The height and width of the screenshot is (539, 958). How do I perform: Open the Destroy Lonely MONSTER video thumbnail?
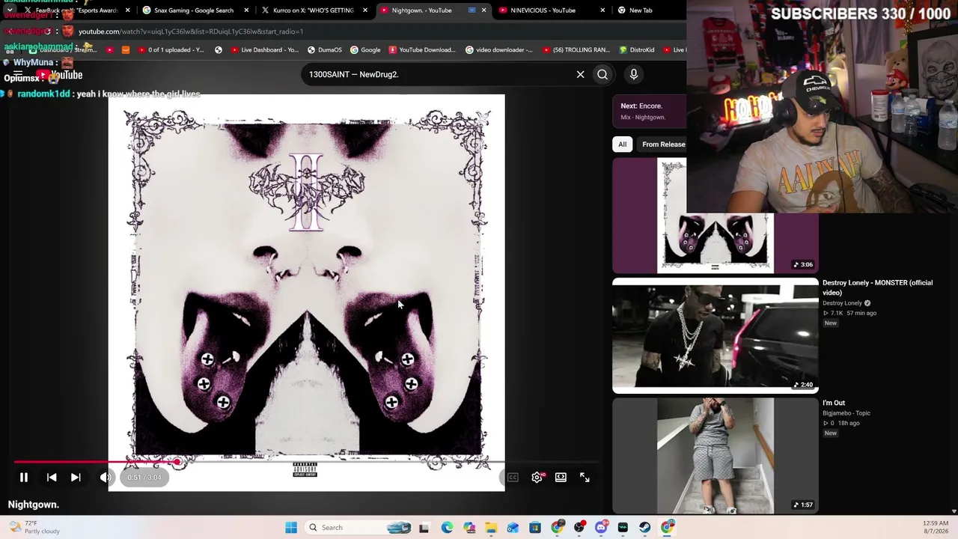[716, 335]
